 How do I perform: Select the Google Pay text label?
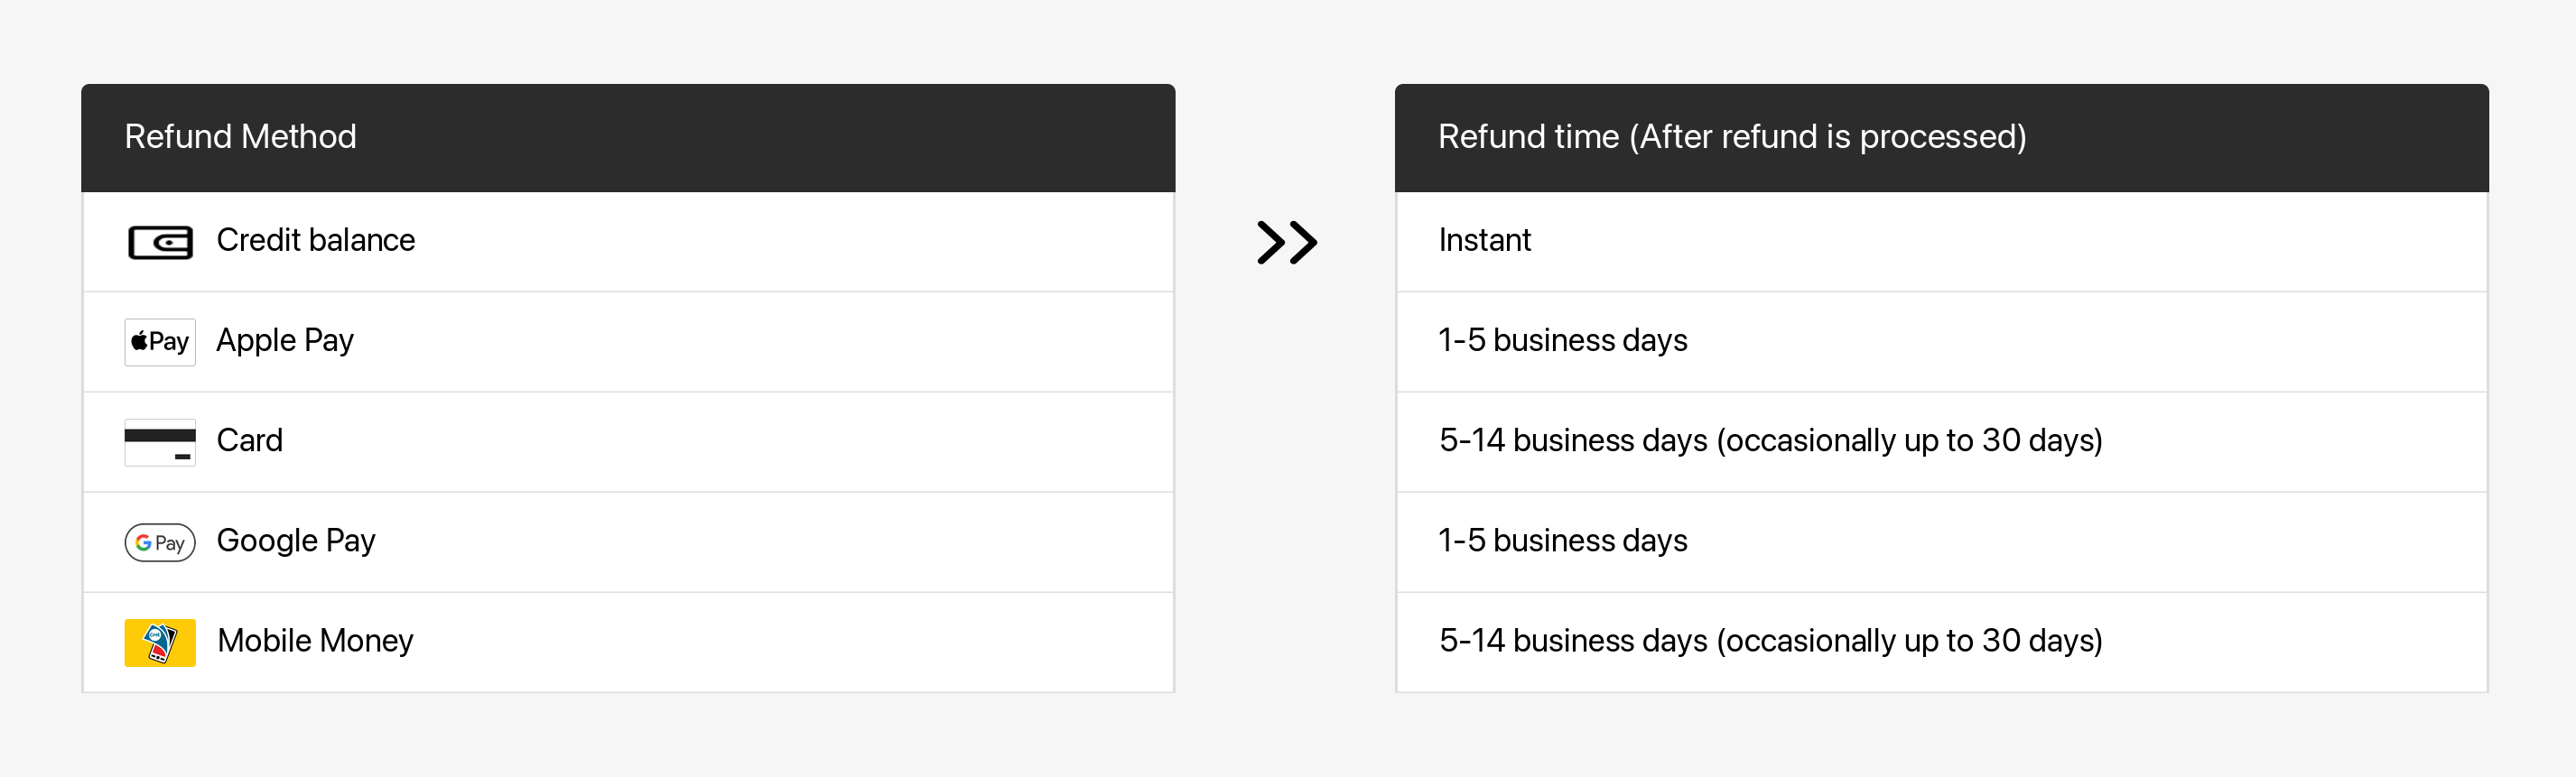[296, 541]
